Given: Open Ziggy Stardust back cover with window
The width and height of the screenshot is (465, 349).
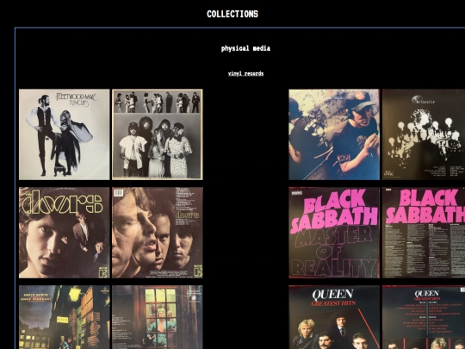Looking at the screenshot, I should (x=158, y=317).
